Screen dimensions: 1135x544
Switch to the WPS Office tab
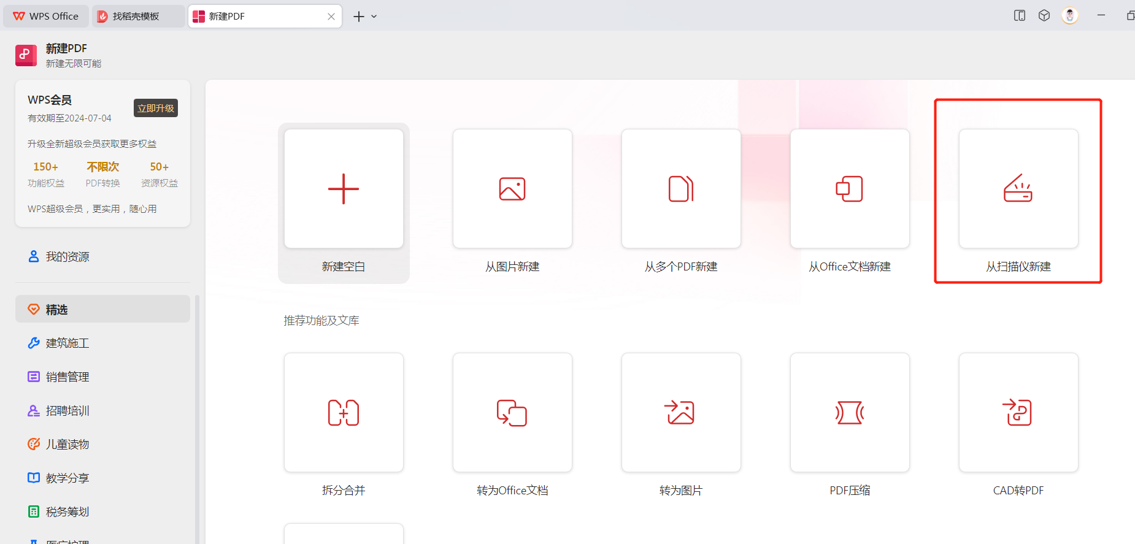[46, 16]
